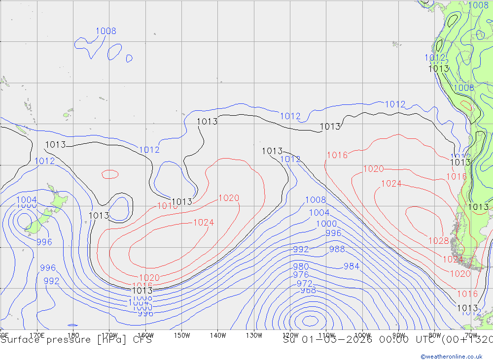Click the 180 longitude axis label

click(x=73, y=335)
